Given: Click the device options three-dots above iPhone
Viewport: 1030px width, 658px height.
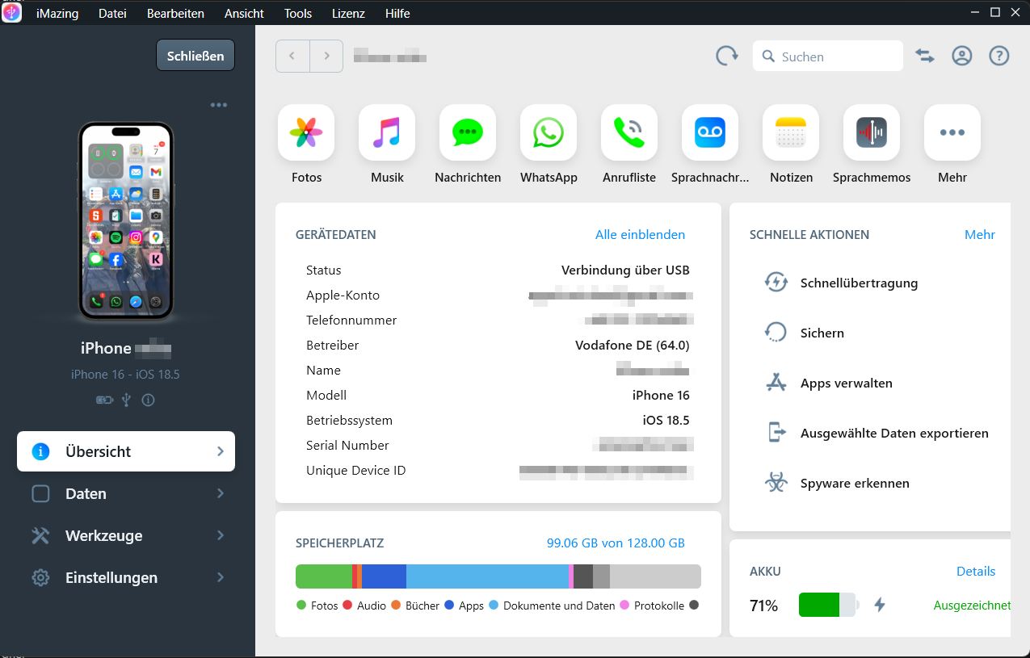Looking at the screenshot, I should click(219, 105).
